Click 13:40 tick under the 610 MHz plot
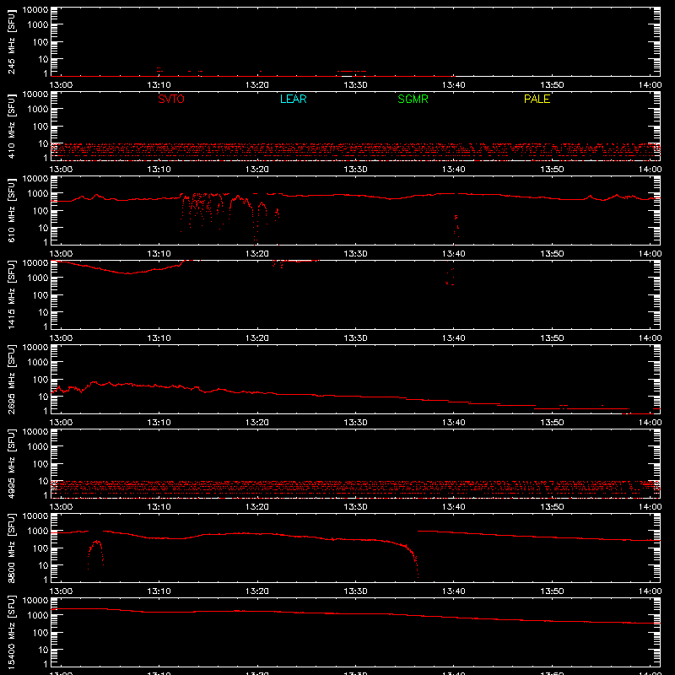The width and height of the screenshot is (675, 675). point(454,254)
